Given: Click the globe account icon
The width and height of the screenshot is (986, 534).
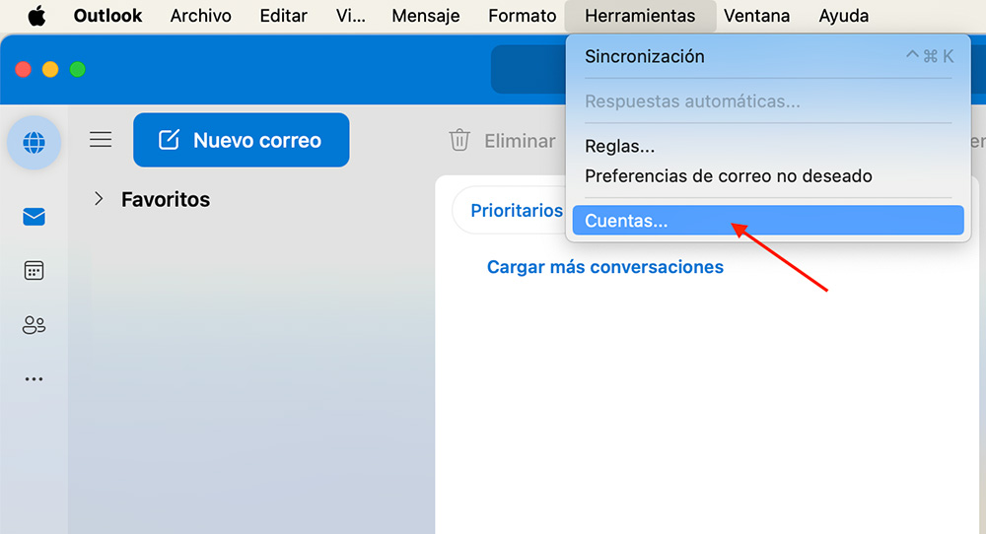Looking at the screenshot, I should (34, 143).
